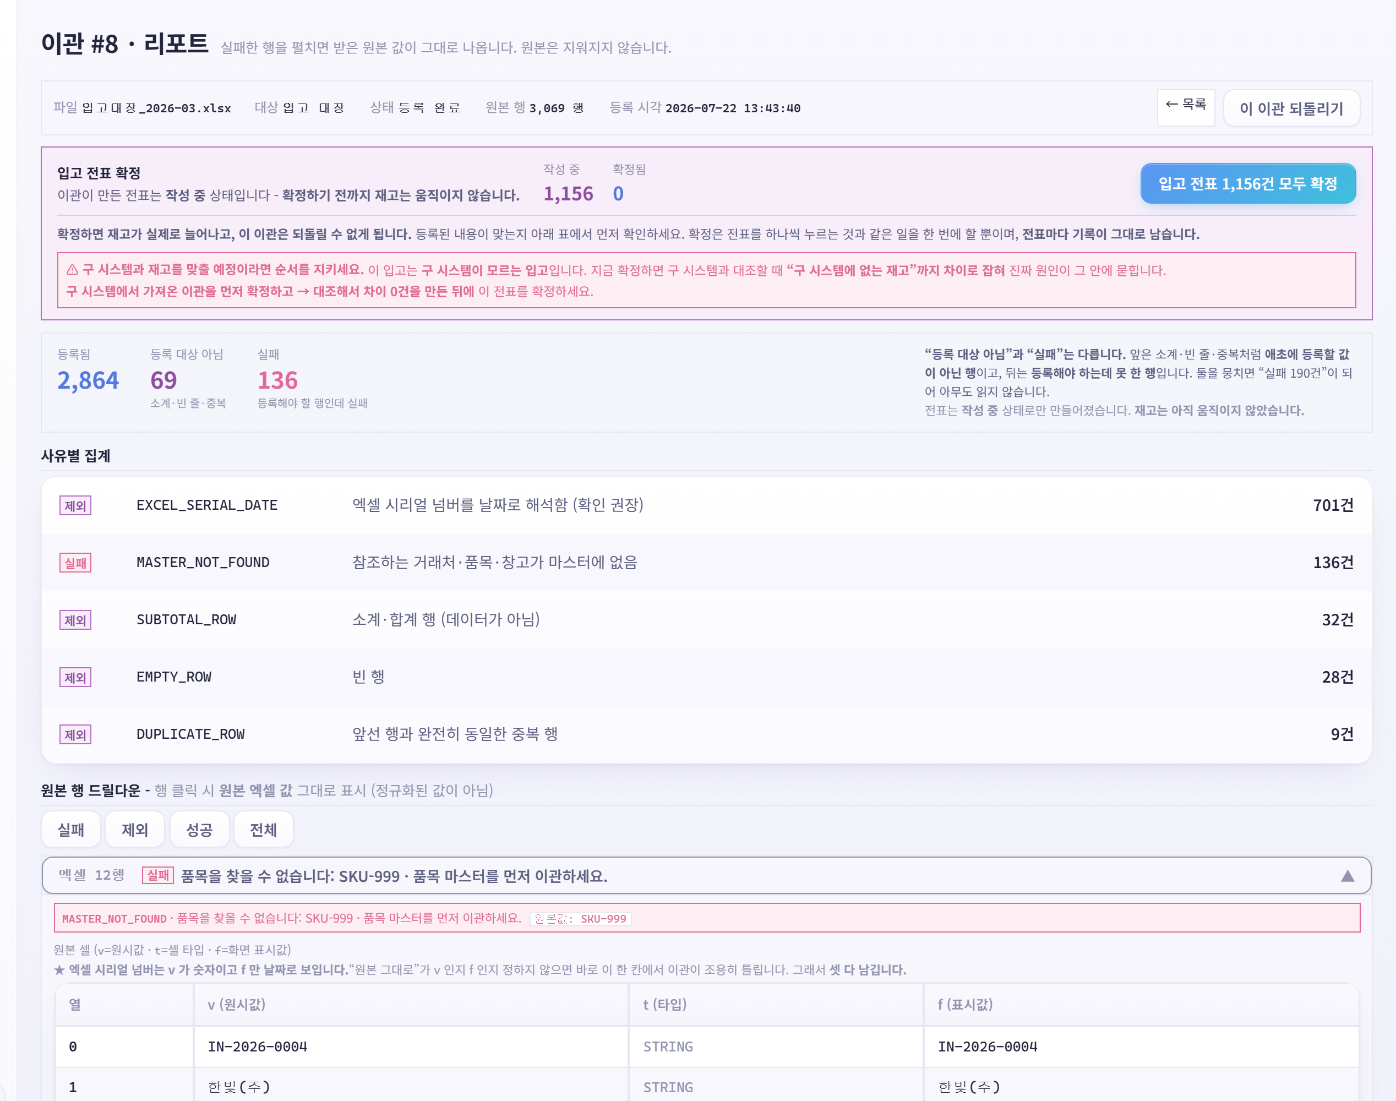This screenshot has width=1396, height=1101.
Task: Click the 1,156 drafting count
Action: (568, 194)
